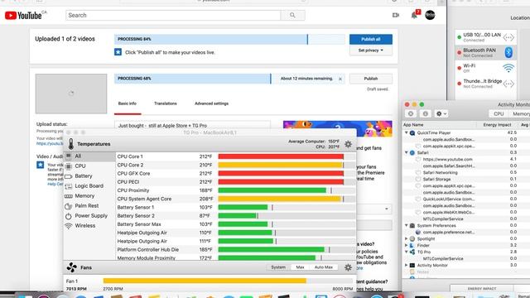Cancel the upload with the X

(x=340, y=79)
